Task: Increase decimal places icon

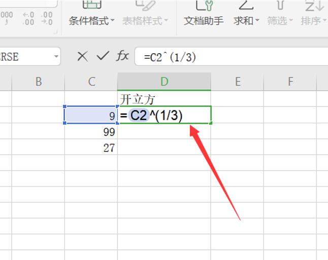Action: coord(28,18)
